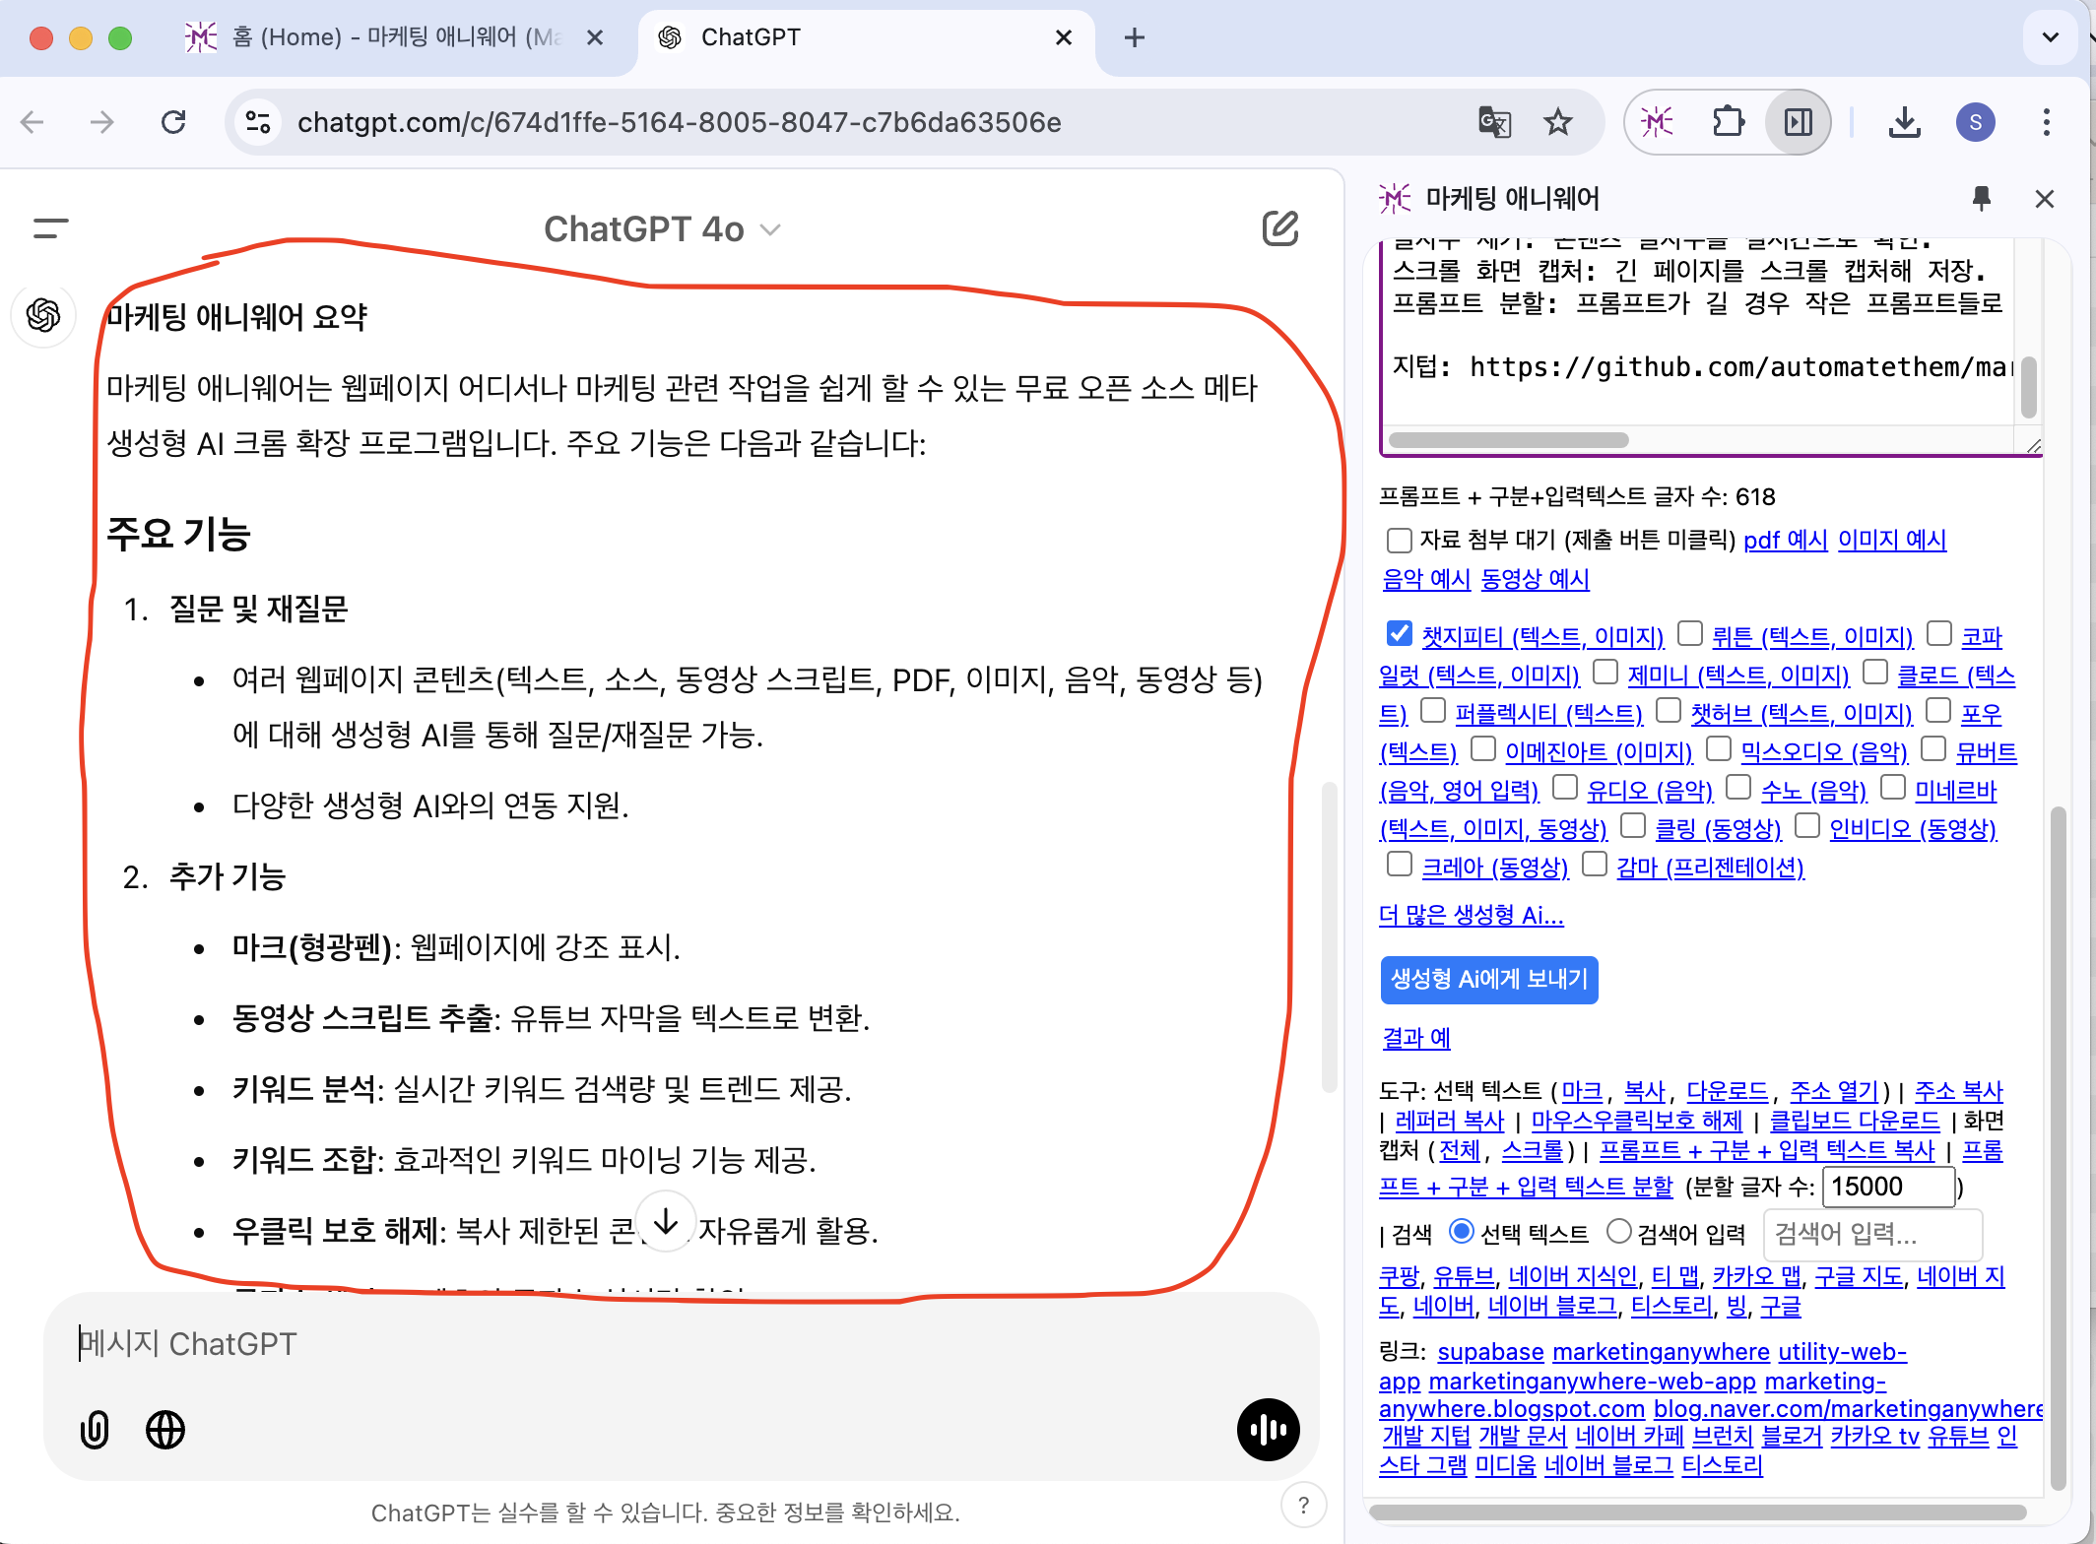The height and width of the screenshot is (1544, 2096).
Task: Open the supabase link
Action: (1490, 1352)
